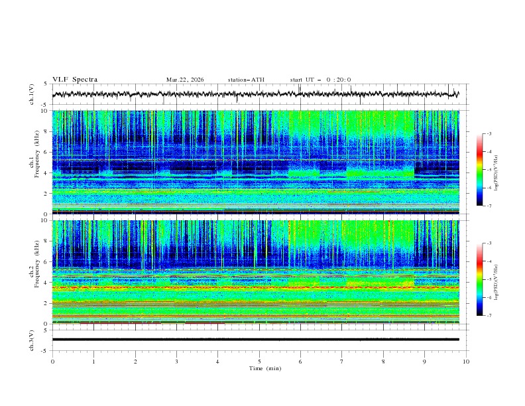This screenshot has width=525, height=406.
Task: Click the "station=ATH" label
Action: (x=246, y=80)
